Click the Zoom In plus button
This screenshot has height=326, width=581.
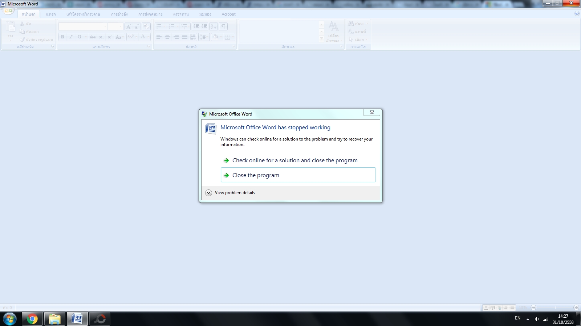tap(576, 308)
